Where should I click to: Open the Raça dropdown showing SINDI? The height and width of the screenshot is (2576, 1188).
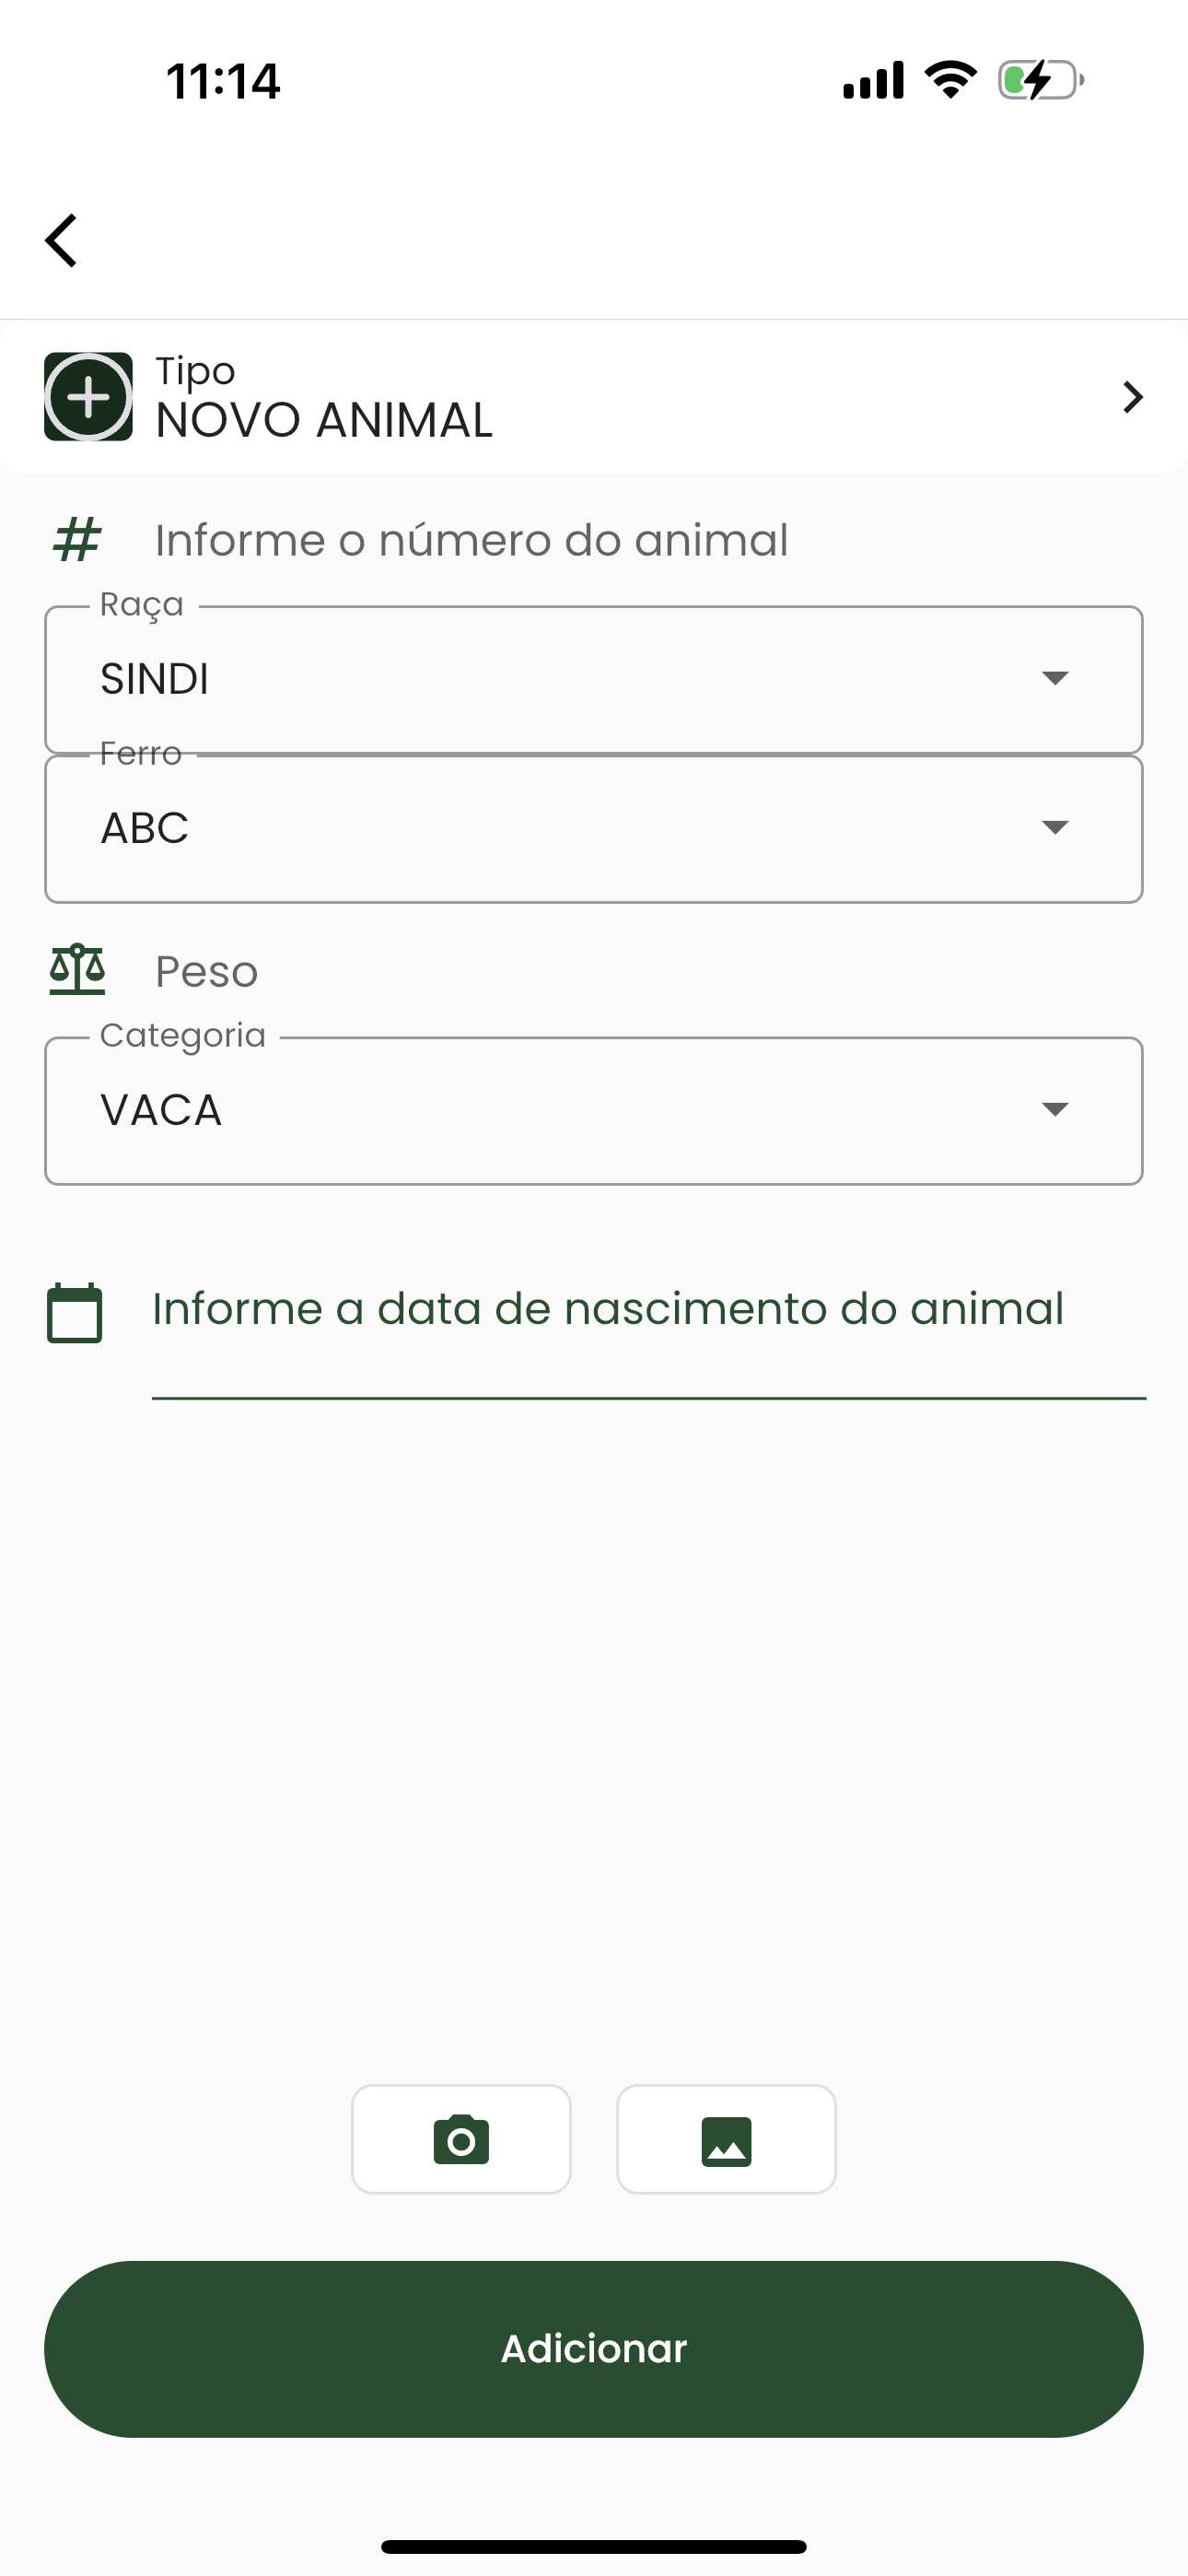pyautogui.click(x=593, y=679)
